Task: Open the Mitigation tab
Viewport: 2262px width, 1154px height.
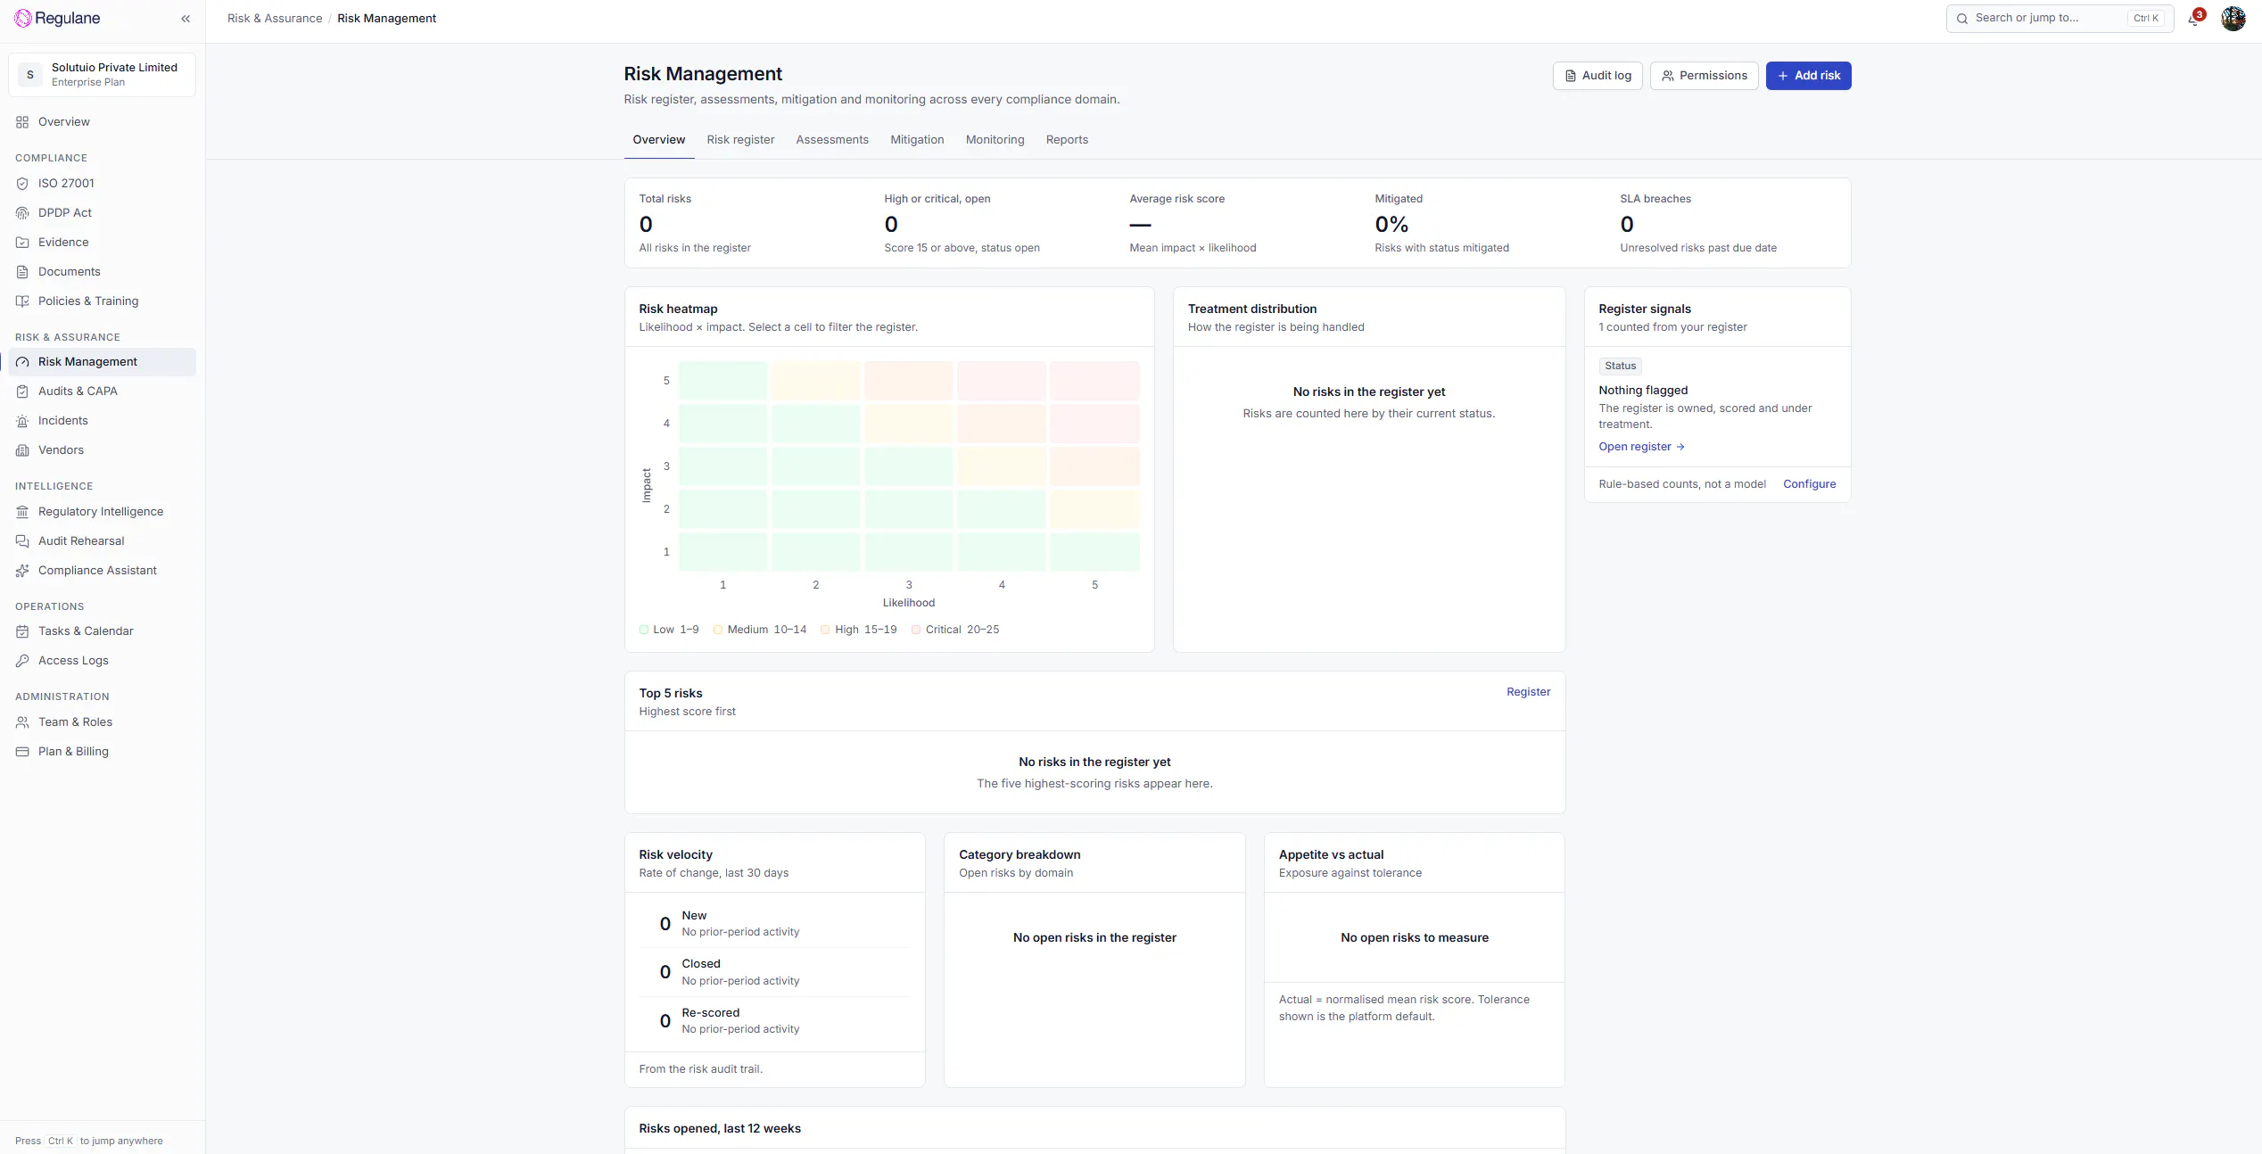Action: coord(917,140)
